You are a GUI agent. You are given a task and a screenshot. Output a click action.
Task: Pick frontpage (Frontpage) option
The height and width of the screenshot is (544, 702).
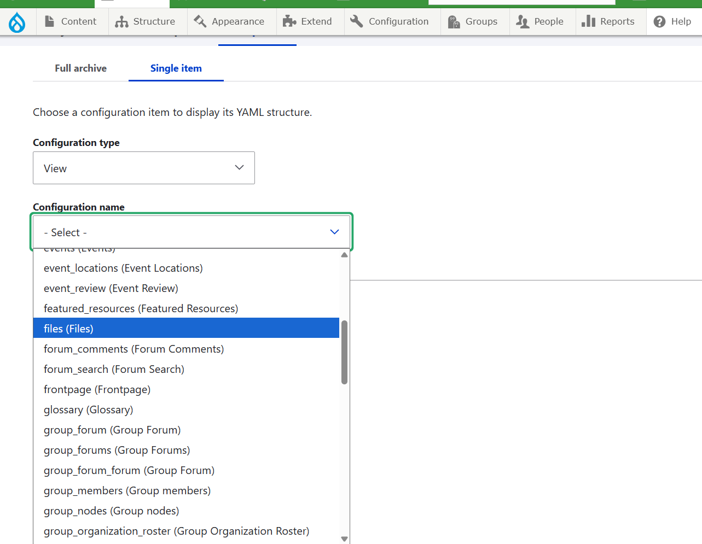point(97,389)
